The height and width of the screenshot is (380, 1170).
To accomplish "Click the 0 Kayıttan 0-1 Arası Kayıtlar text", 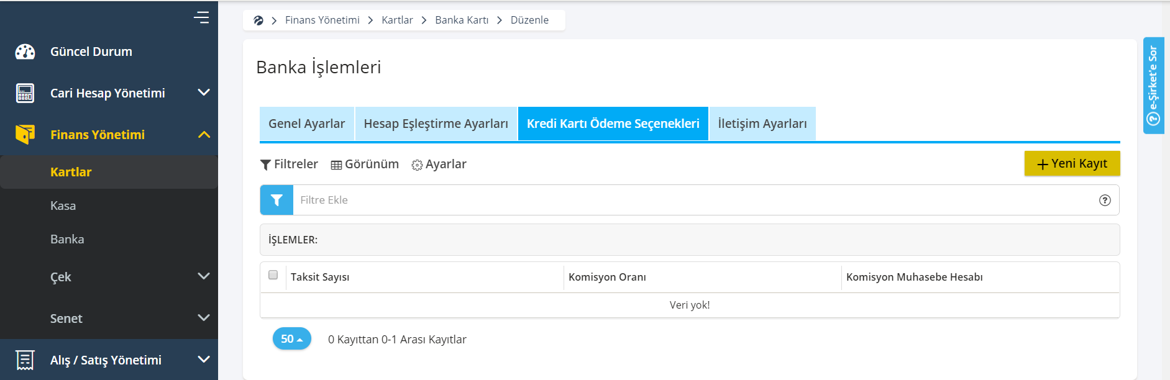I will pos(397,339).
